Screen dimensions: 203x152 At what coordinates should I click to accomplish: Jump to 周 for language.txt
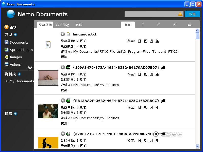[x=145, y=41]
